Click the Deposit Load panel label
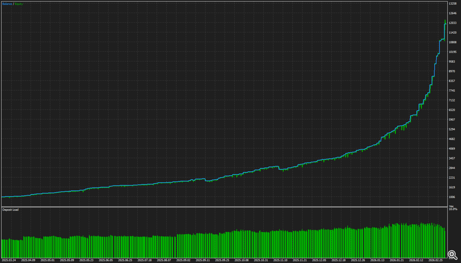 pyautogui.click(x=10, y=210)
